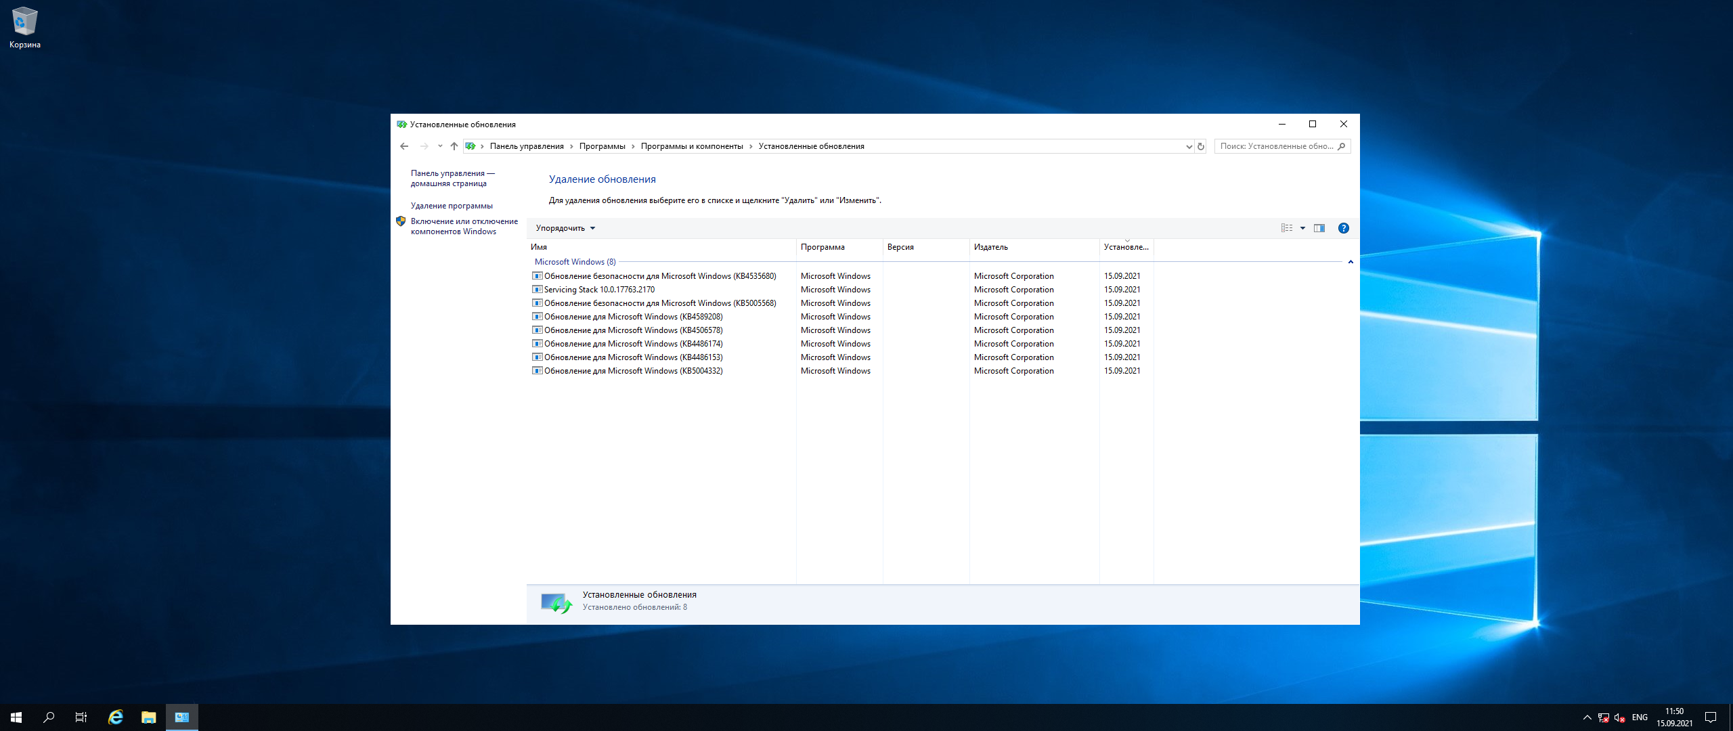Sort by the Программа column header
The image size is (1733, 731).
coord(839,247)
